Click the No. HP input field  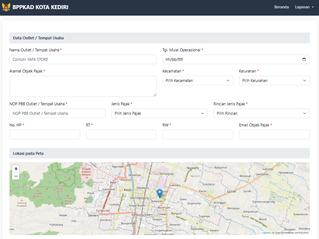coord(44,134)
